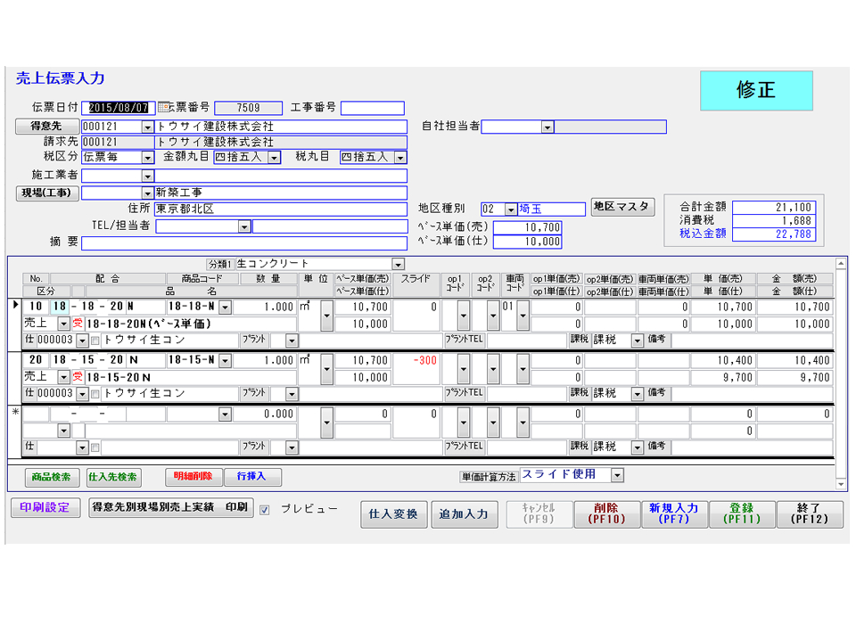This screenshot has width=856, height=624.
Task: Click into the 摘要 text field
Action: (243, 243)
